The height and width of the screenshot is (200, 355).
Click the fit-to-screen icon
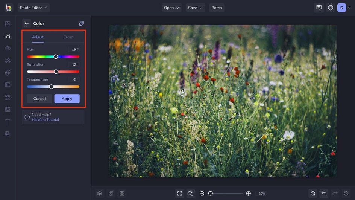click(x=180, y=193)
